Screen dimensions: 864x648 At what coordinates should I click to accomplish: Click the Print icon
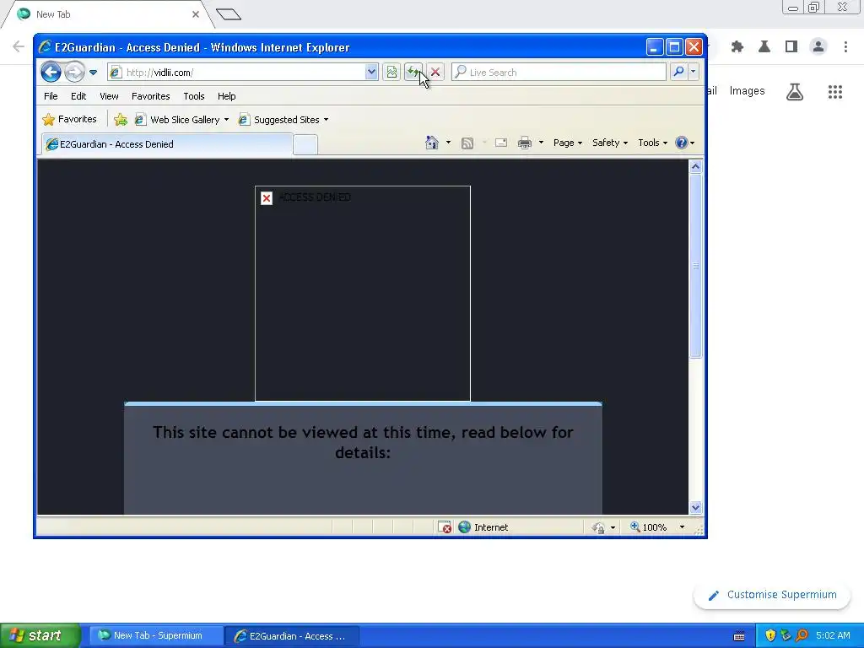pyautogui.click(x=525, y=143)
